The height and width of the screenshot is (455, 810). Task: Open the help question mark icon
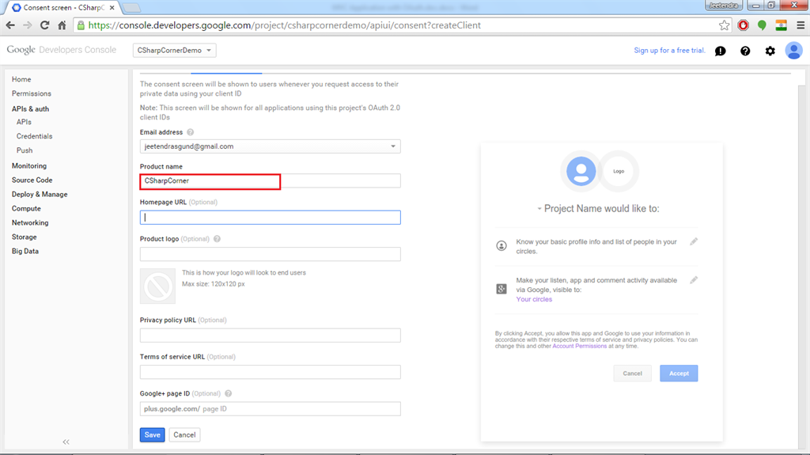745,51
